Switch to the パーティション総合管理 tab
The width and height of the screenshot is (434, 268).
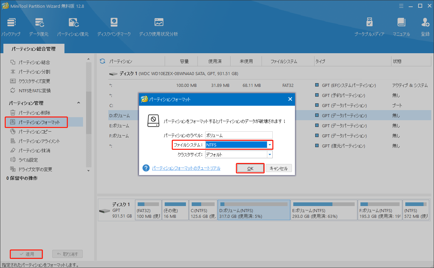click(33, 49)
